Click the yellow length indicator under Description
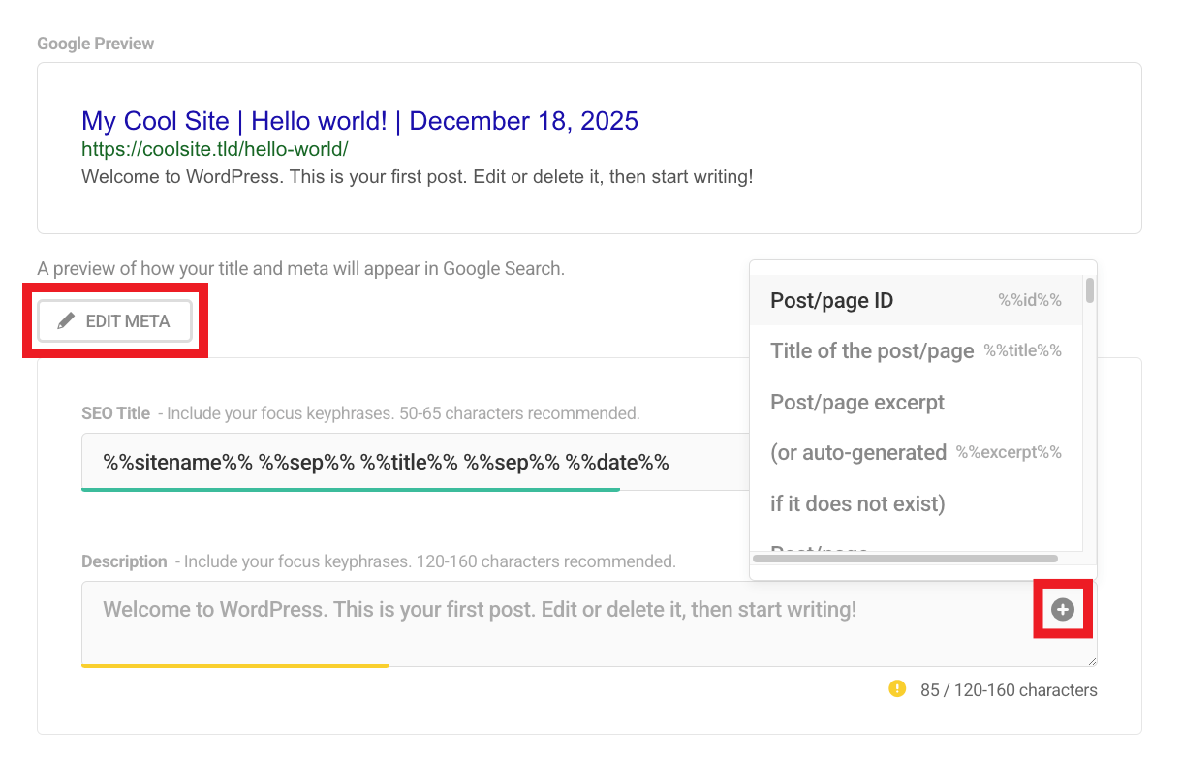Screen dimensions: 1182x758 (234, 666)
